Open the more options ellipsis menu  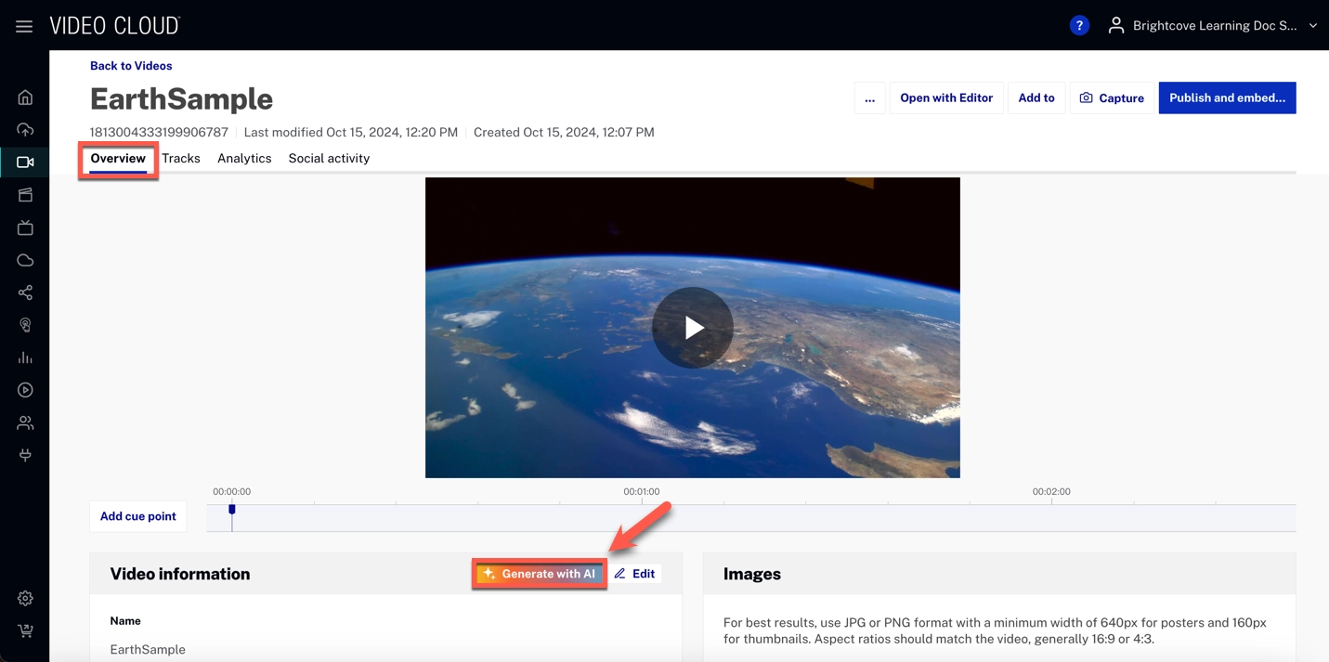click(x=869, y=98)
